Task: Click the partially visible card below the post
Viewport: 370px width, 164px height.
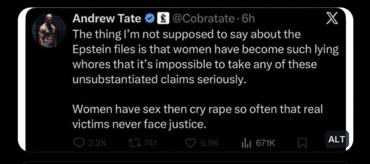Action: coord(185,162)
